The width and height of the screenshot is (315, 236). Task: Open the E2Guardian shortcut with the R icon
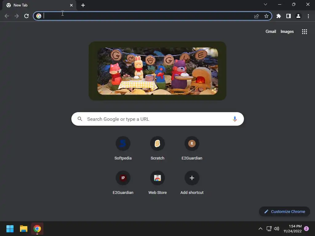pos(192,148)
